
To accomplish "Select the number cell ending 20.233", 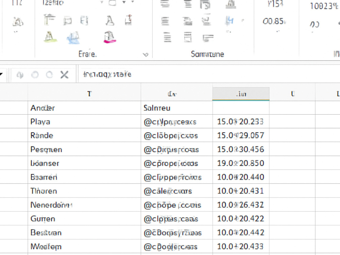I will tap(241, 121).
